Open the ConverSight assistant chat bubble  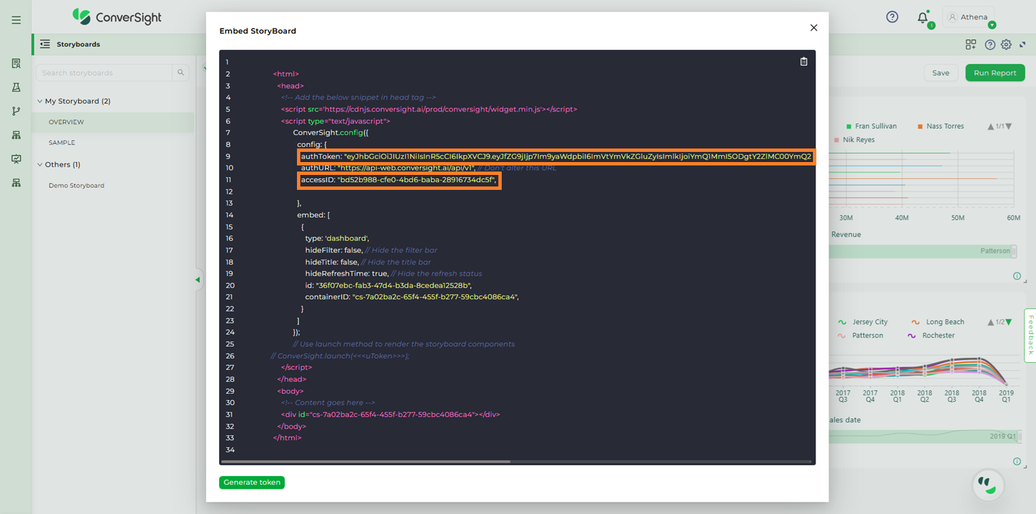[988, 484]
